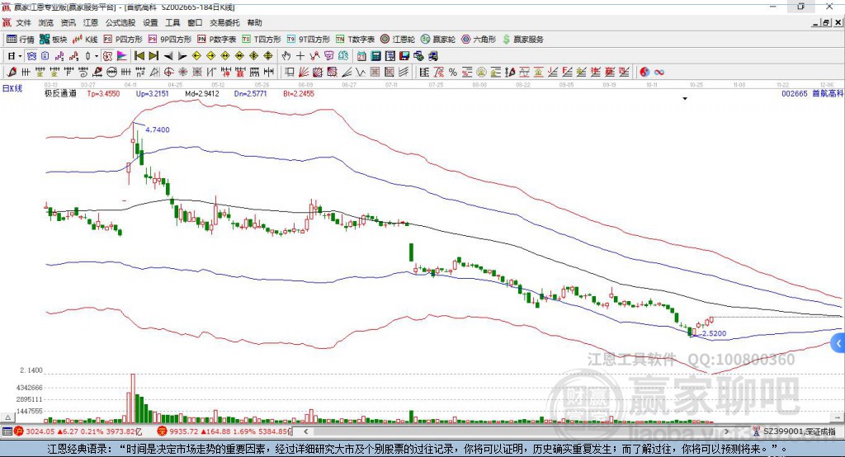
Task: Open the 帮助 menu
Action: coord(254,22)
